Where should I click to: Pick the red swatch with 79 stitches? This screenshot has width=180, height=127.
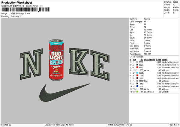click(137, 75)
